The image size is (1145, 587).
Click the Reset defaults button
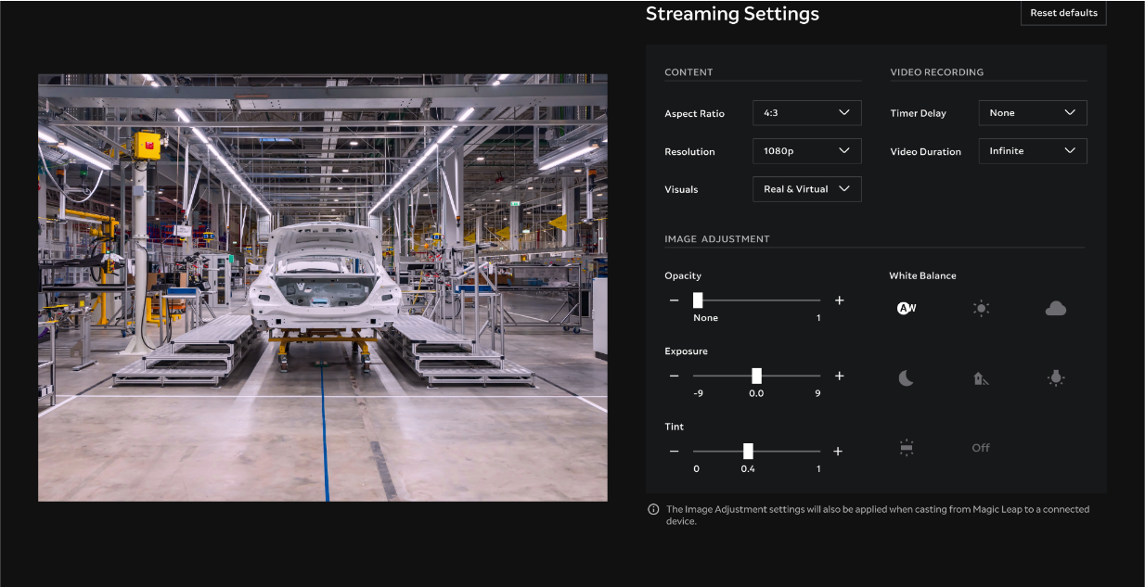[x=1063, y=13]
